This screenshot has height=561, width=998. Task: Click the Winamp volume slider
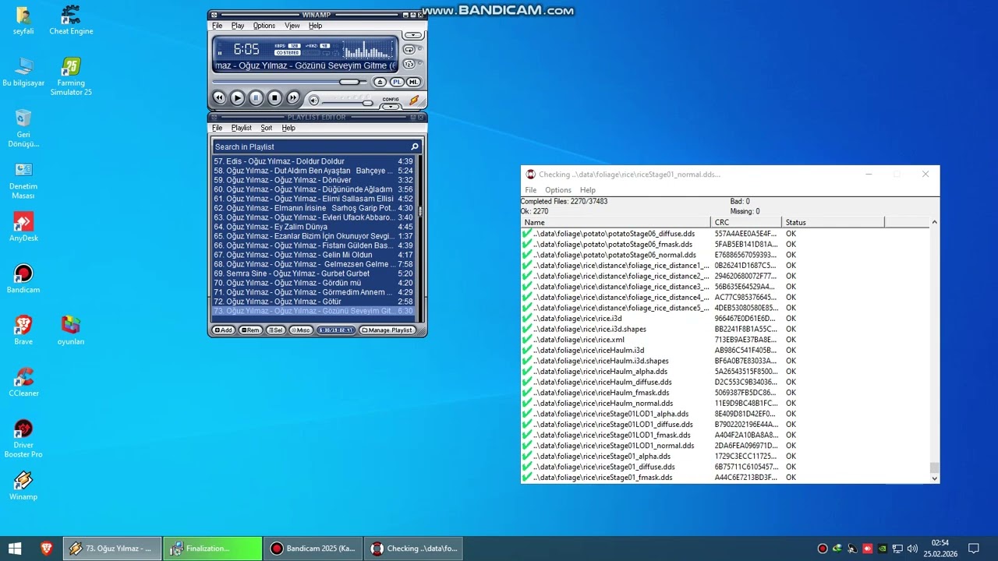367,103
